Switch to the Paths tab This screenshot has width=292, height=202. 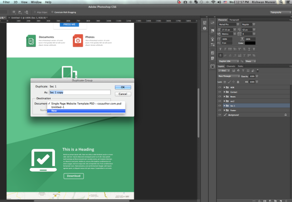[240, 66]
